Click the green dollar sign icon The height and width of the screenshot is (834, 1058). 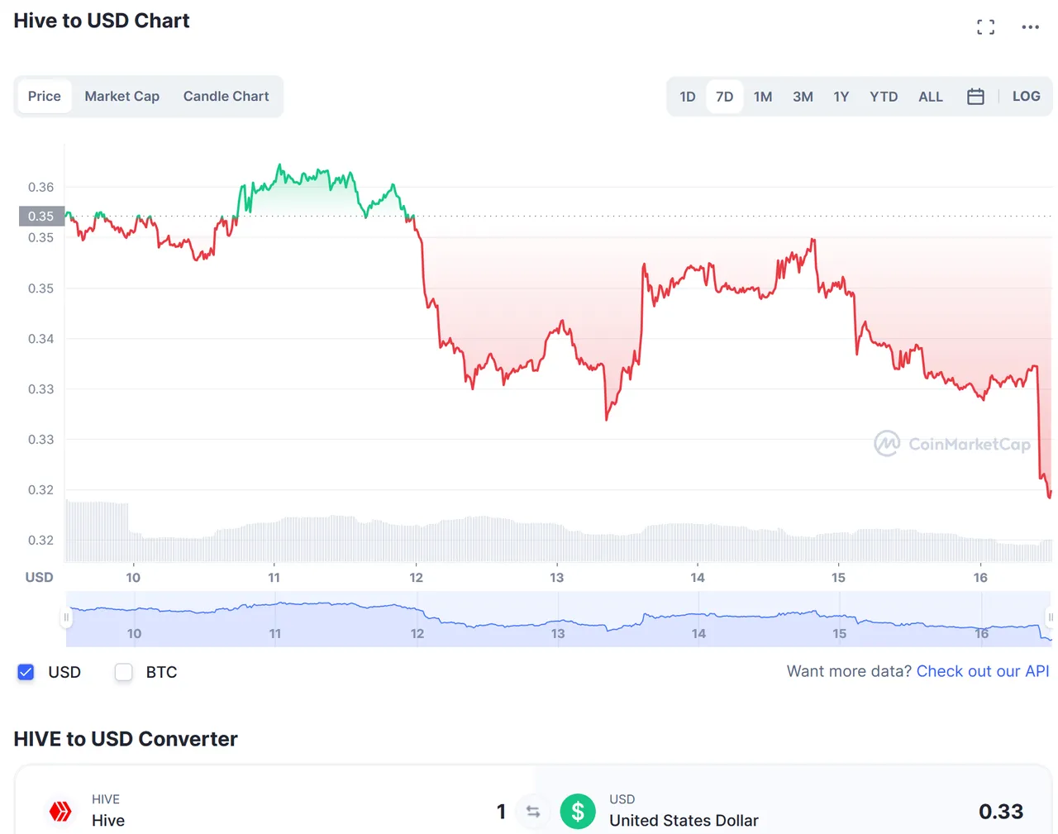(x=578, y=812)
